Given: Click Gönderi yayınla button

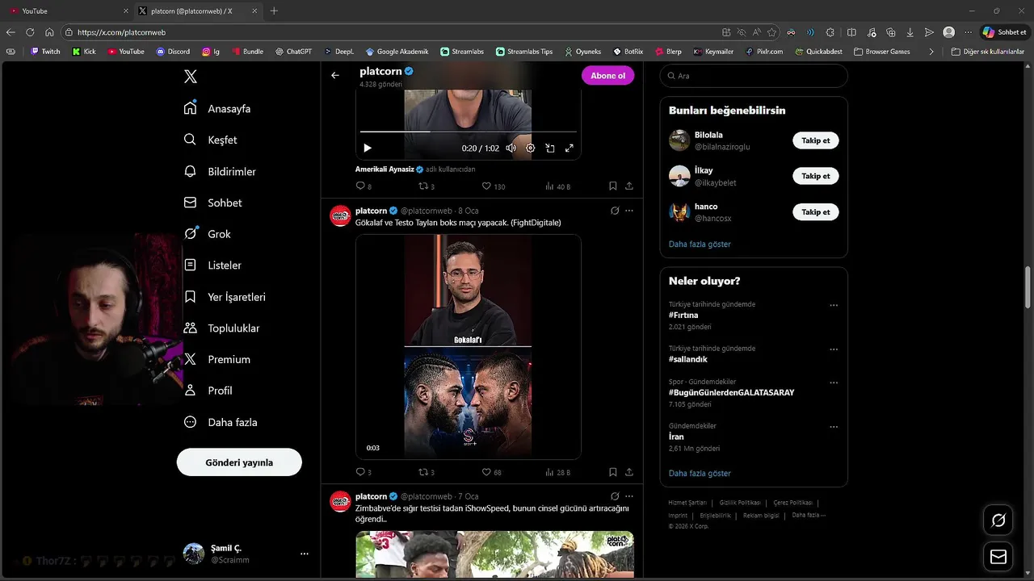Looking at the screenshot, I should [x=239, y=462].
